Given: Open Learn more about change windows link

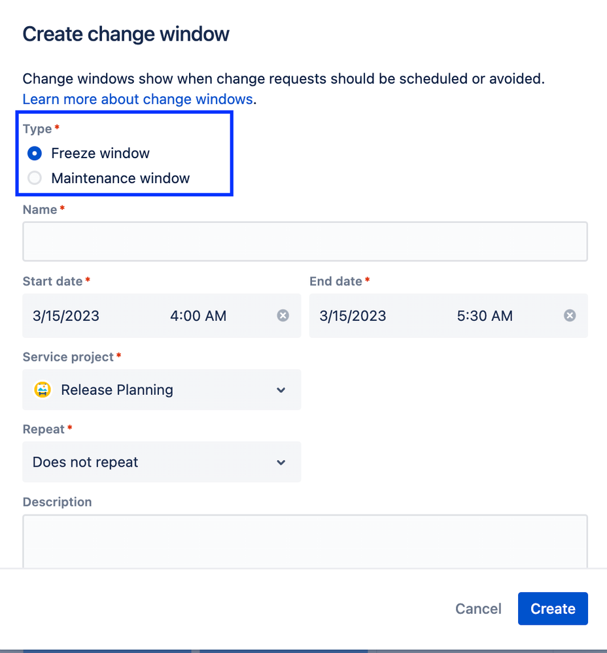Looking at the screenshot, I should coord(138,99).
